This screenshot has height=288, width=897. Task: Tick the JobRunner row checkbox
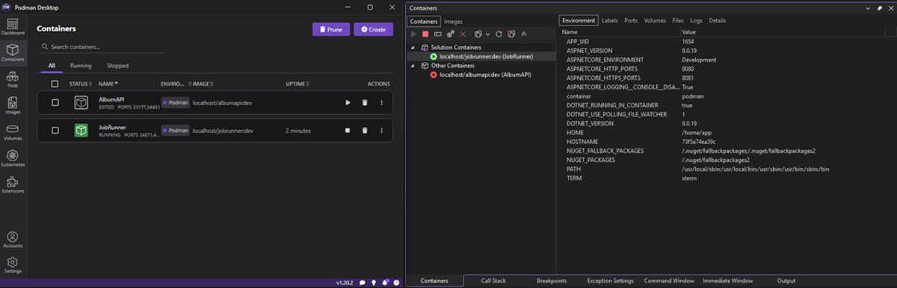pyautogui.click(x=55, y=130)
